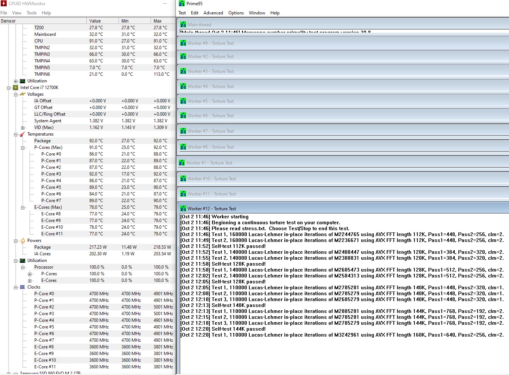Open the Edit menu in Prime95
Image resolution: width=509 pixels, height=375 pixels.
coord(195,13)
